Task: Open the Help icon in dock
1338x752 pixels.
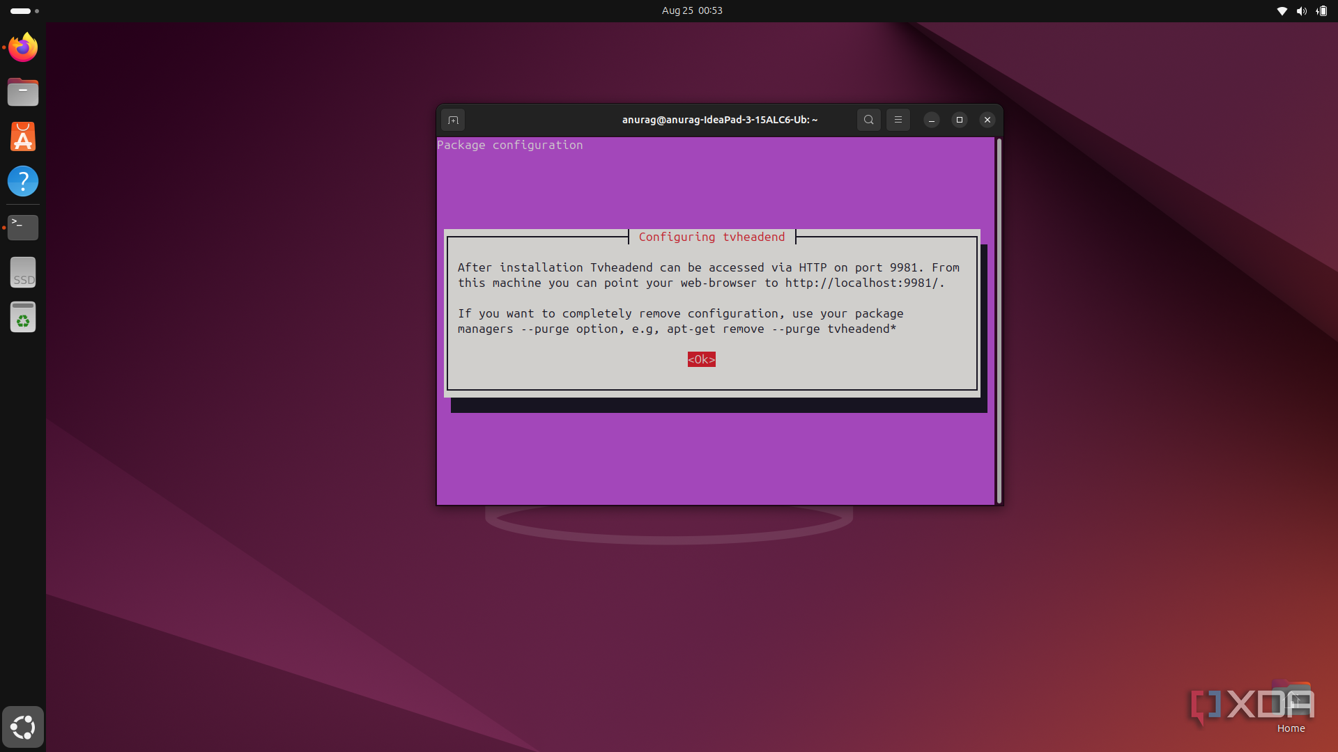Action: 23,181
